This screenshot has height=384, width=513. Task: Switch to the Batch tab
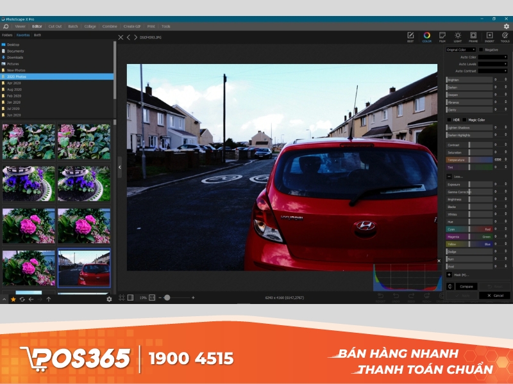[73, 26]
